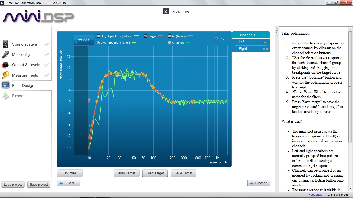Open the Feedback link
Image resolution: width=353 pixels, height=198 pixels.
point(315,195)
